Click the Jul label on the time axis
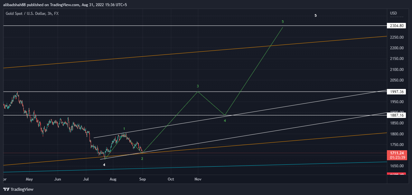Image resolution: width=412 pixels, height=195 pixels. [x=86, y=179]
